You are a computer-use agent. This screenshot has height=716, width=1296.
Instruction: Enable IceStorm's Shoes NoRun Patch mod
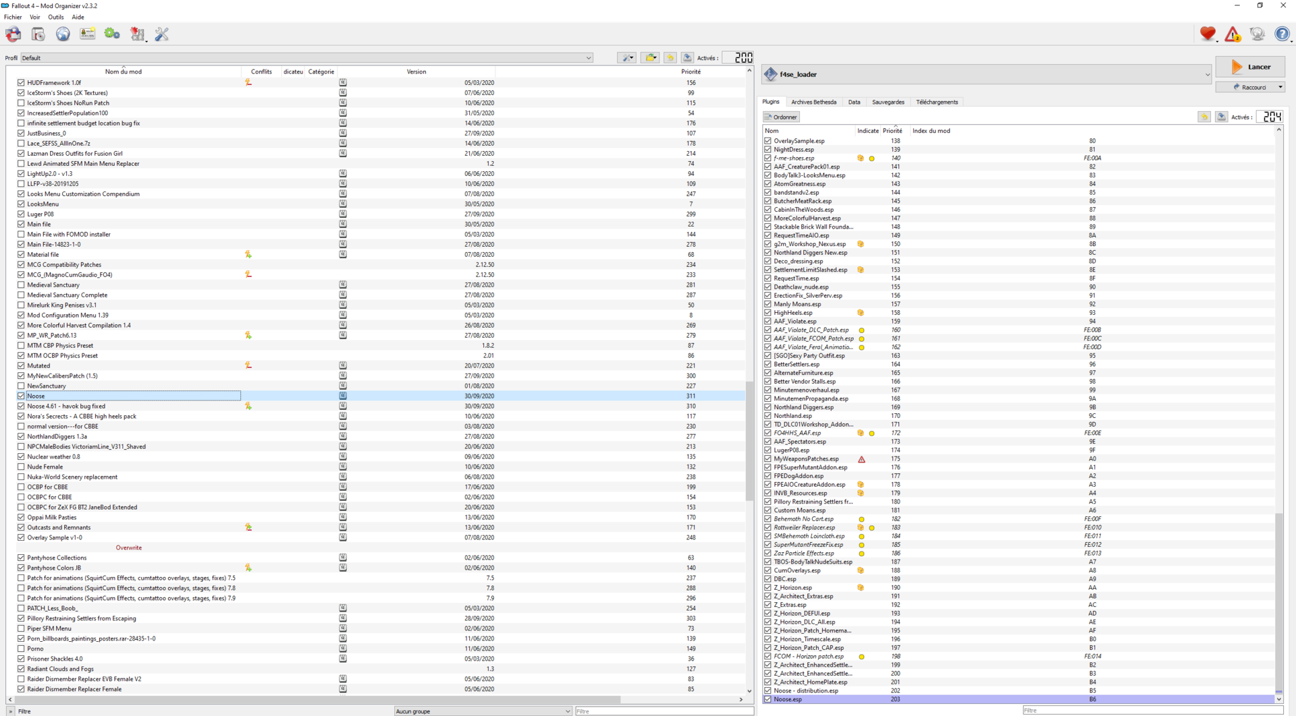coord(21,102)
